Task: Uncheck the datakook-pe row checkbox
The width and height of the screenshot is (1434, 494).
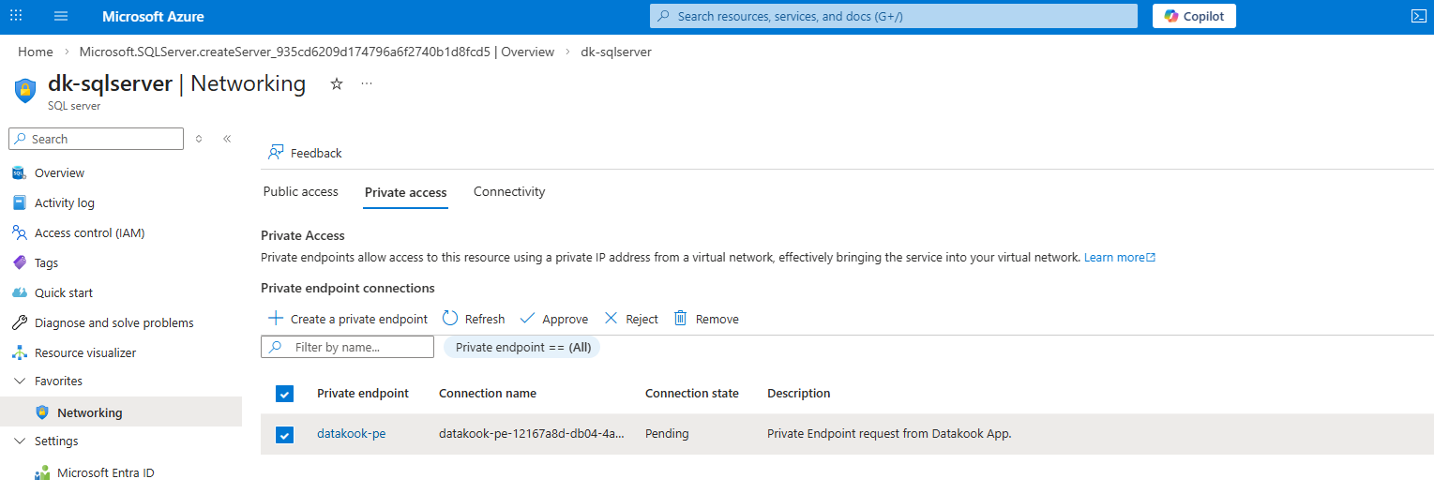Action: point(285,434)
